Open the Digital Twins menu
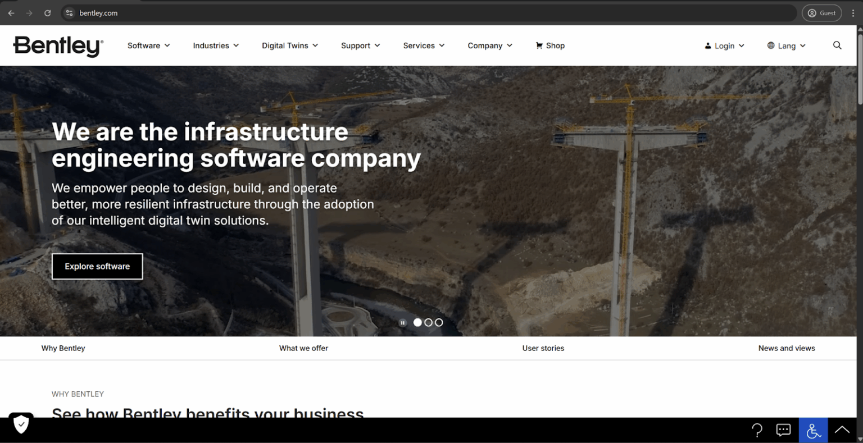The height and width of the screenshot is (443, 863). pyautogui.click(x=289, y=45)
